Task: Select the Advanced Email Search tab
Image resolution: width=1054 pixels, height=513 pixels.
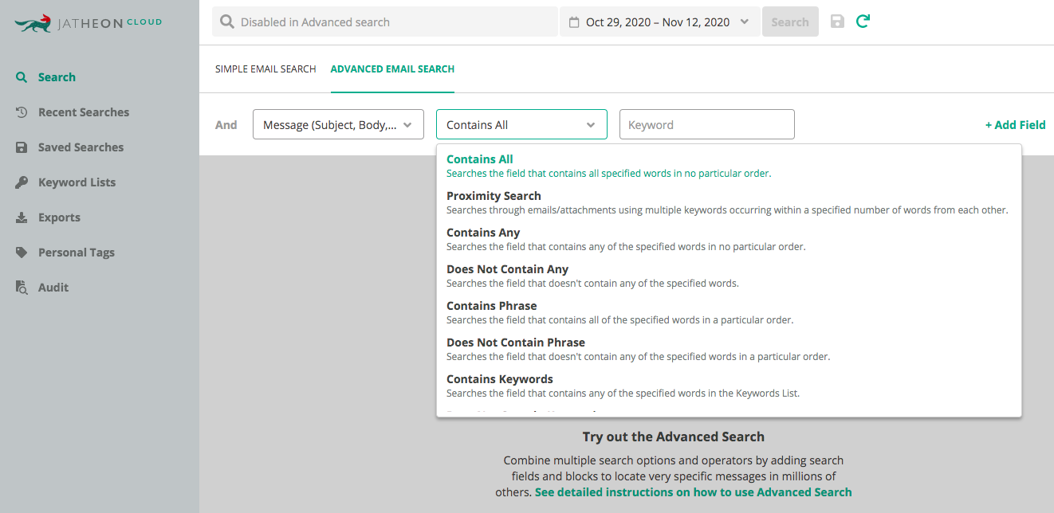Action: 392,69
